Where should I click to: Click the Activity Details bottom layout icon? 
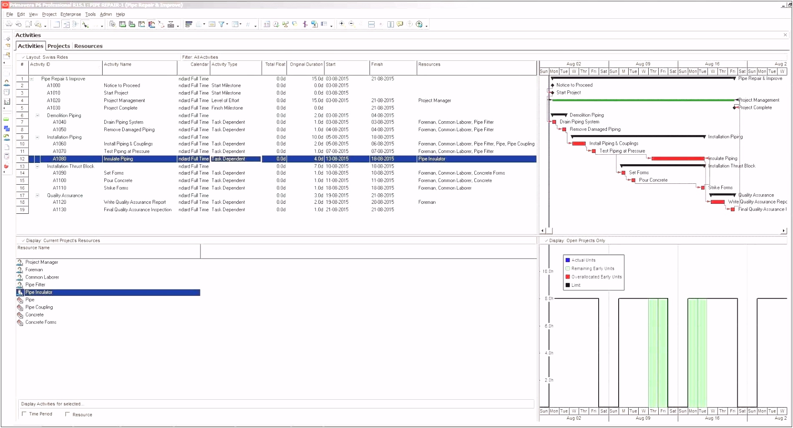point(113,24)
